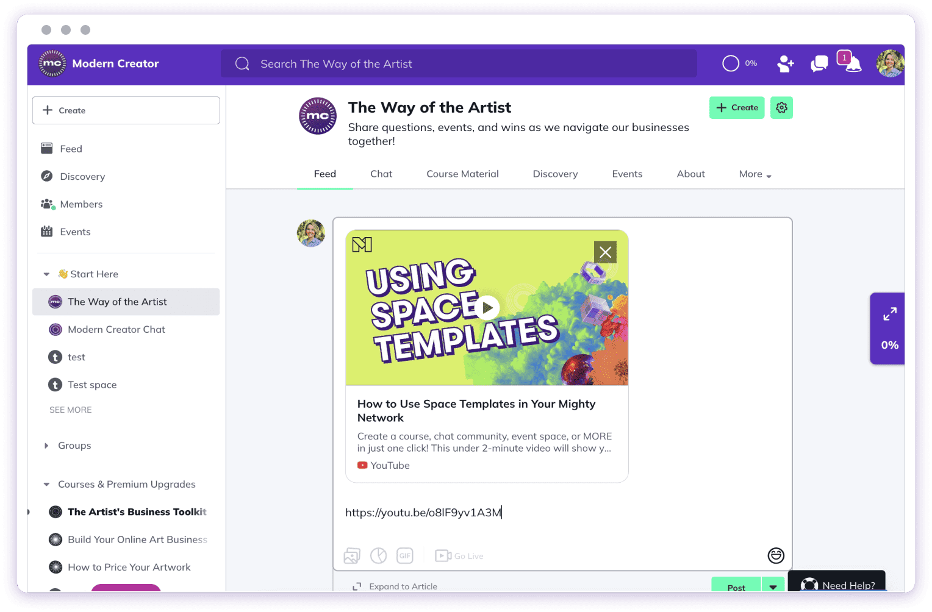
Task: Open the emoji picker in composer
Action: [x=776, y=555]
